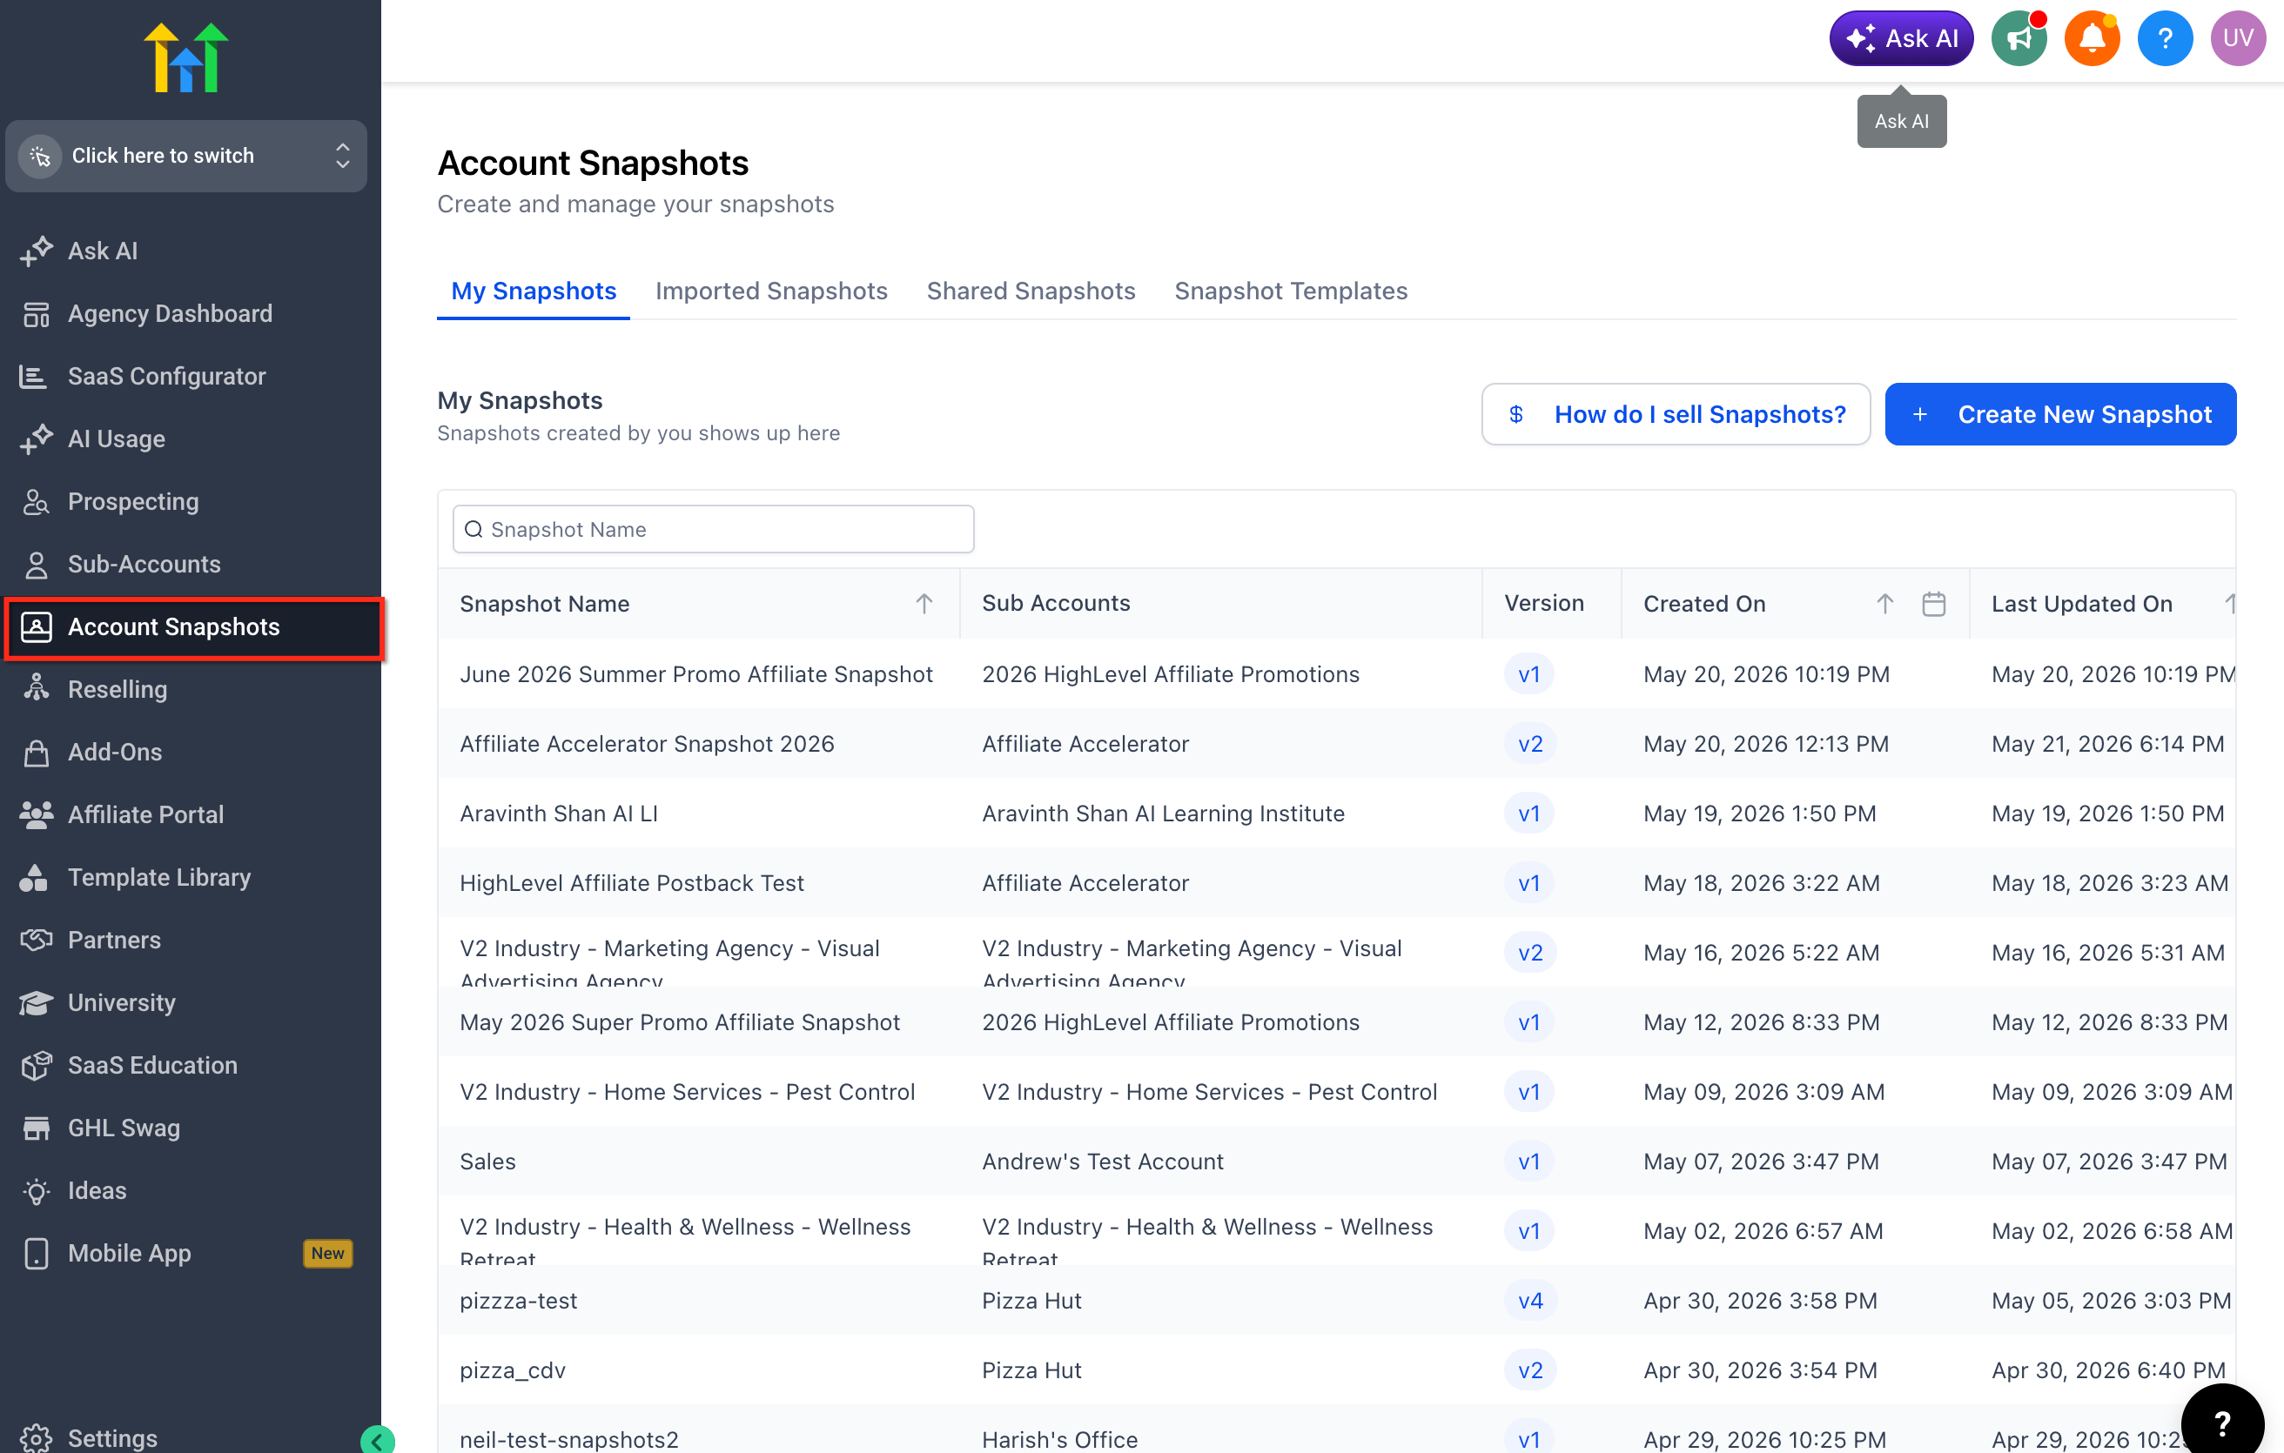Focus the Snapshot Name search field
Viewport: 2284px width, 1453px height.
pos(713,530)
